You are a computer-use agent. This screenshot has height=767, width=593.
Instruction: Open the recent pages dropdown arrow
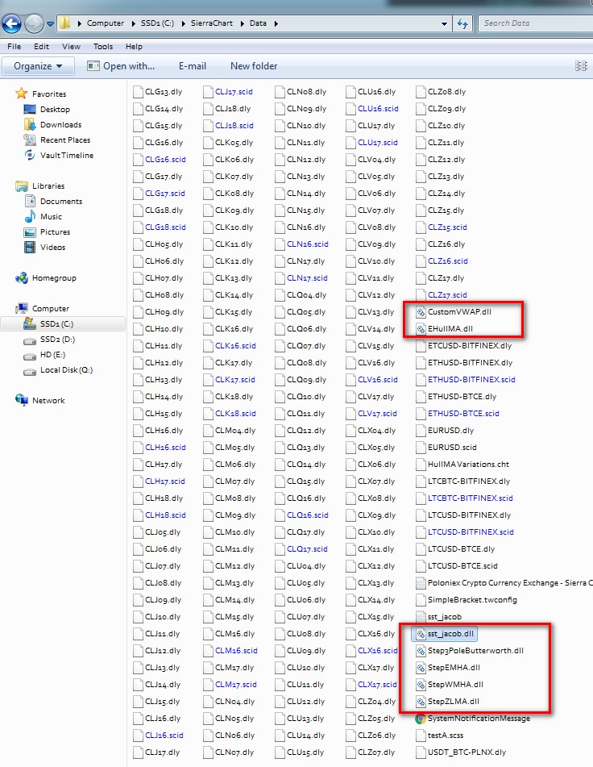click(50, 23)
